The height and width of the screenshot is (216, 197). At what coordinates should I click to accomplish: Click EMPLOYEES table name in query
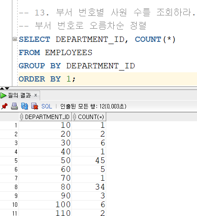[x=69, y=52]
